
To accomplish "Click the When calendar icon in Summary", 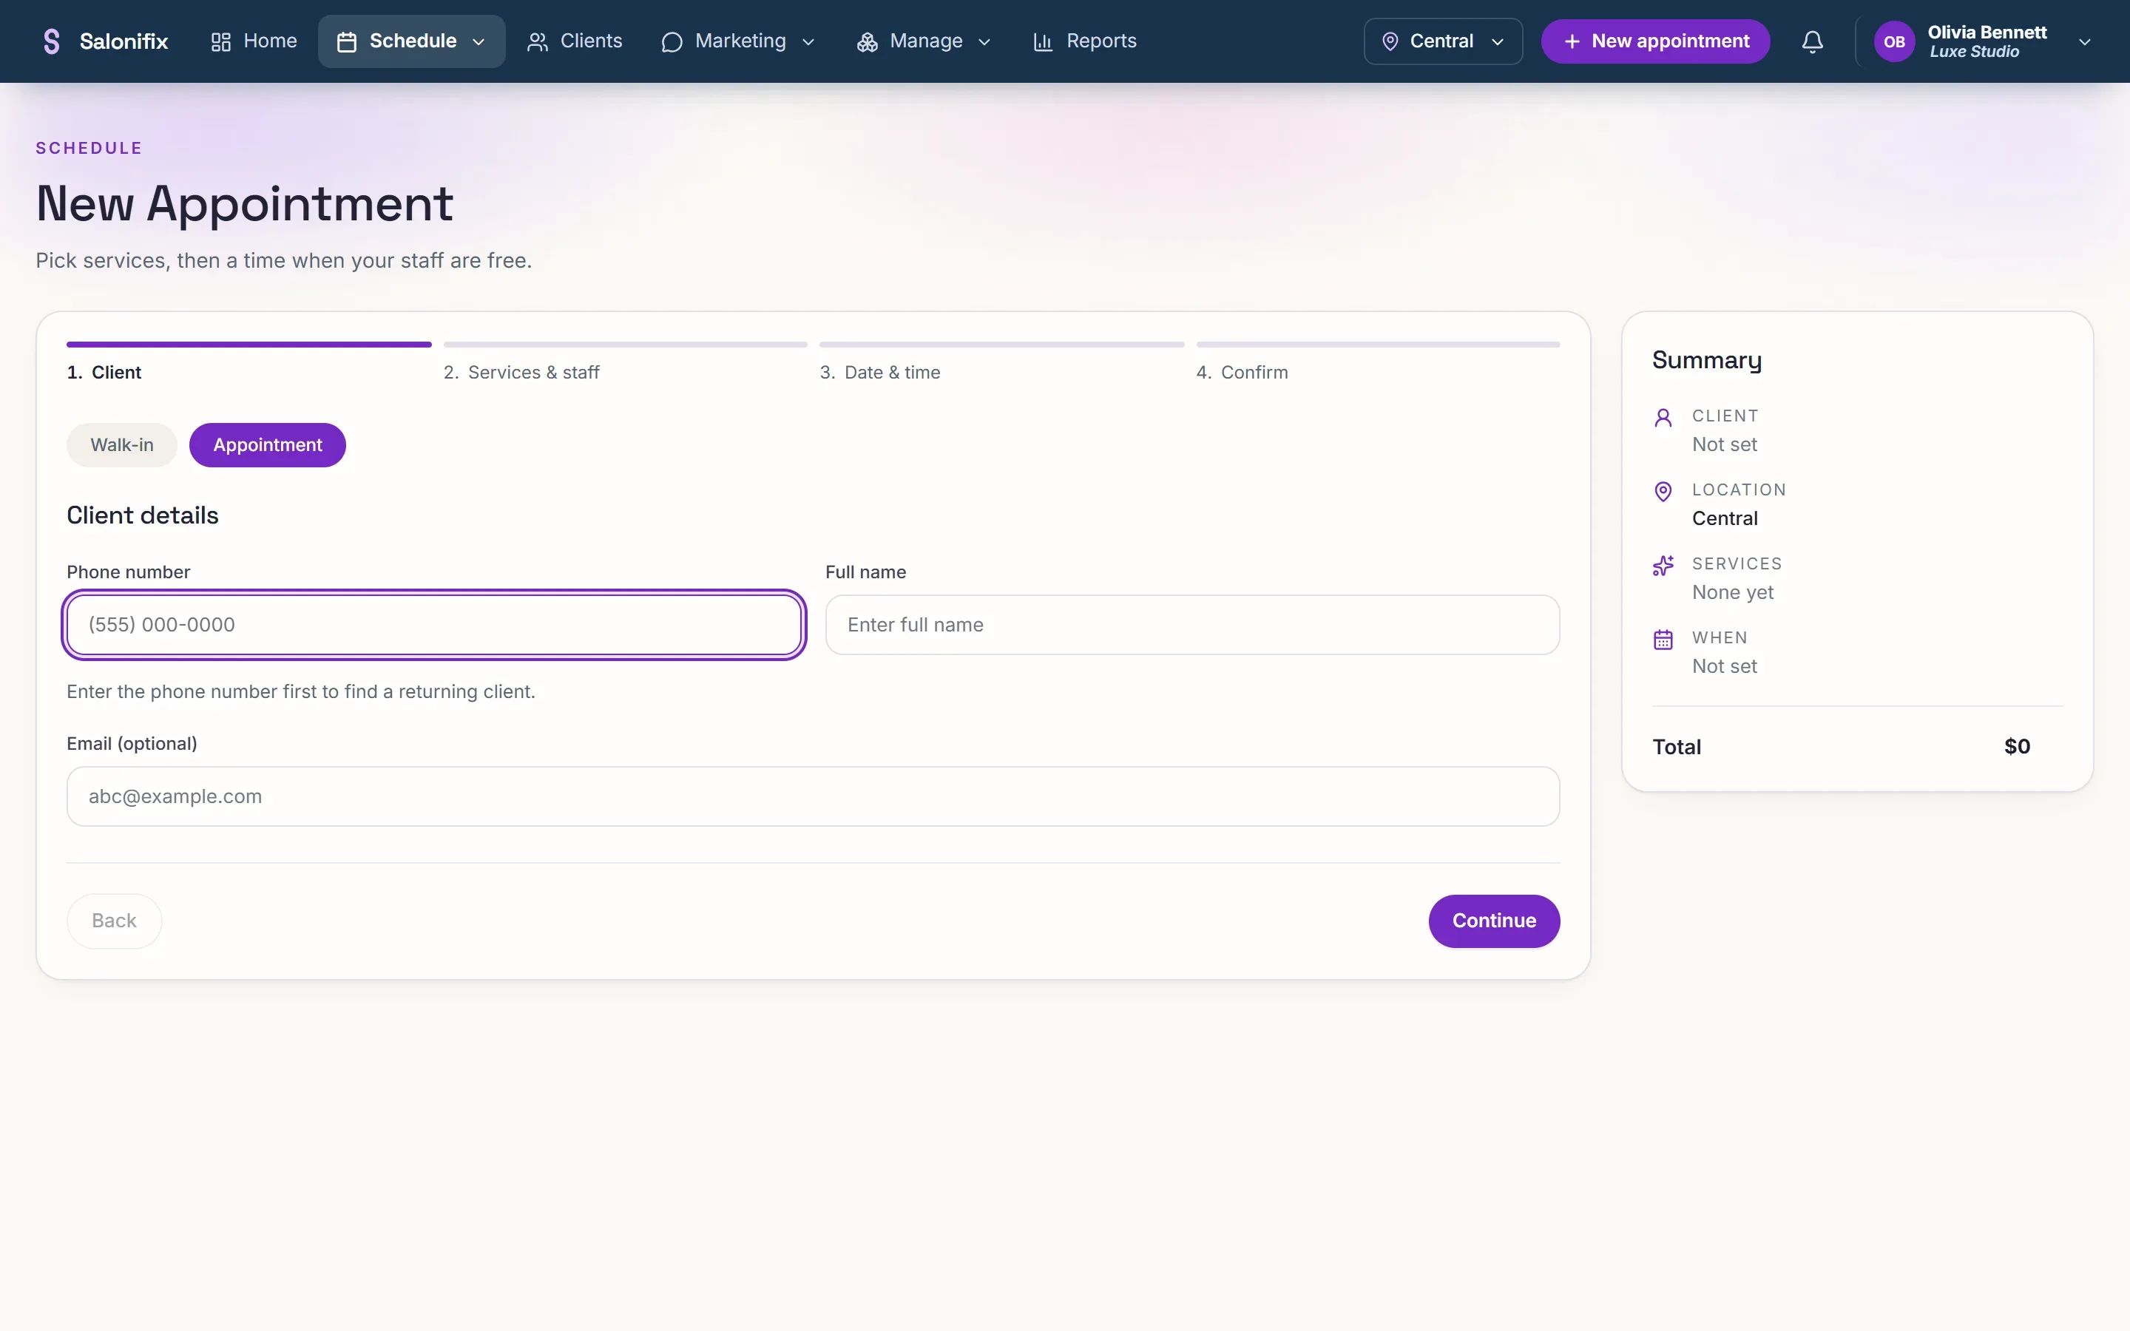I will point(1663,639).
